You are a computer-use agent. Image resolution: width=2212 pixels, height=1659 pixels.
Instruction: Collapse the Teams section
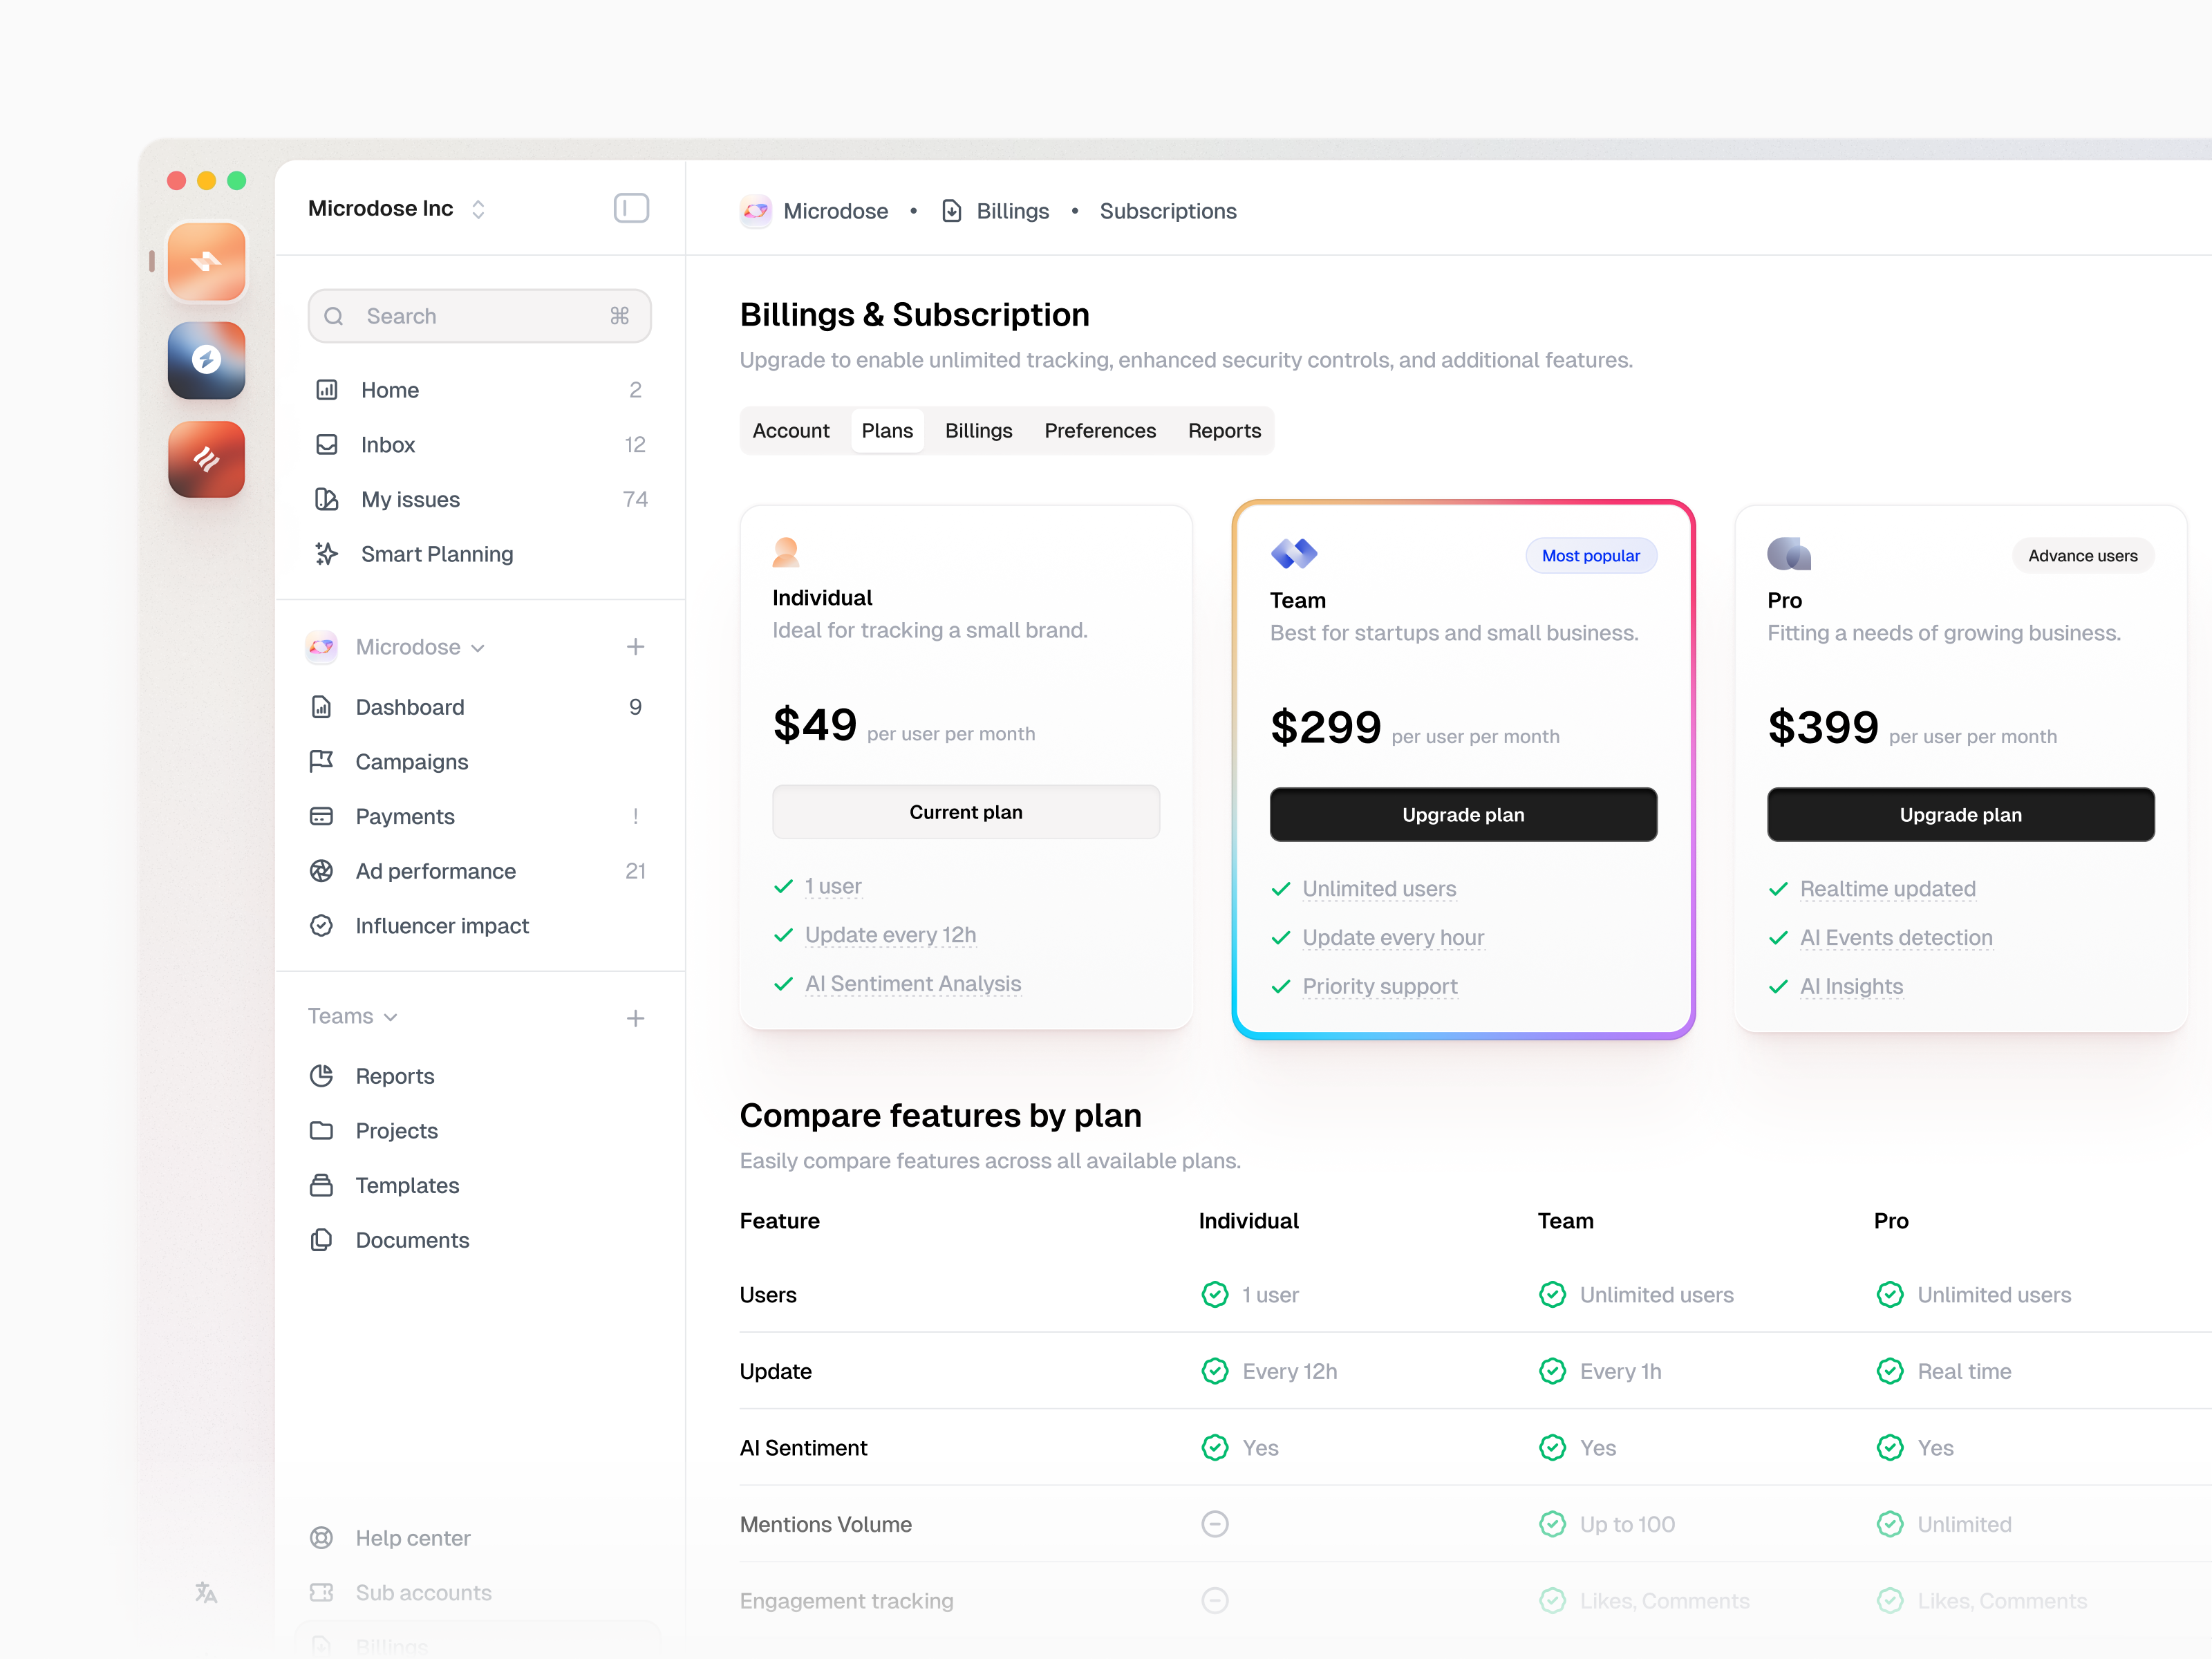(x=352, y=1016)
